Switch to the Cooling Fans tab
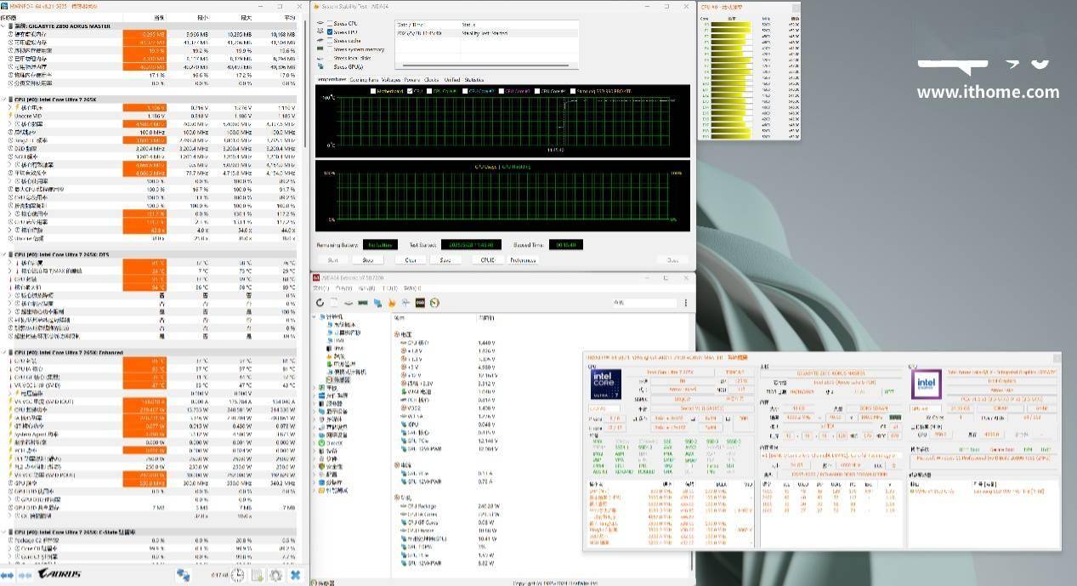The image size is (1077, 586). [x=363, y=79]
